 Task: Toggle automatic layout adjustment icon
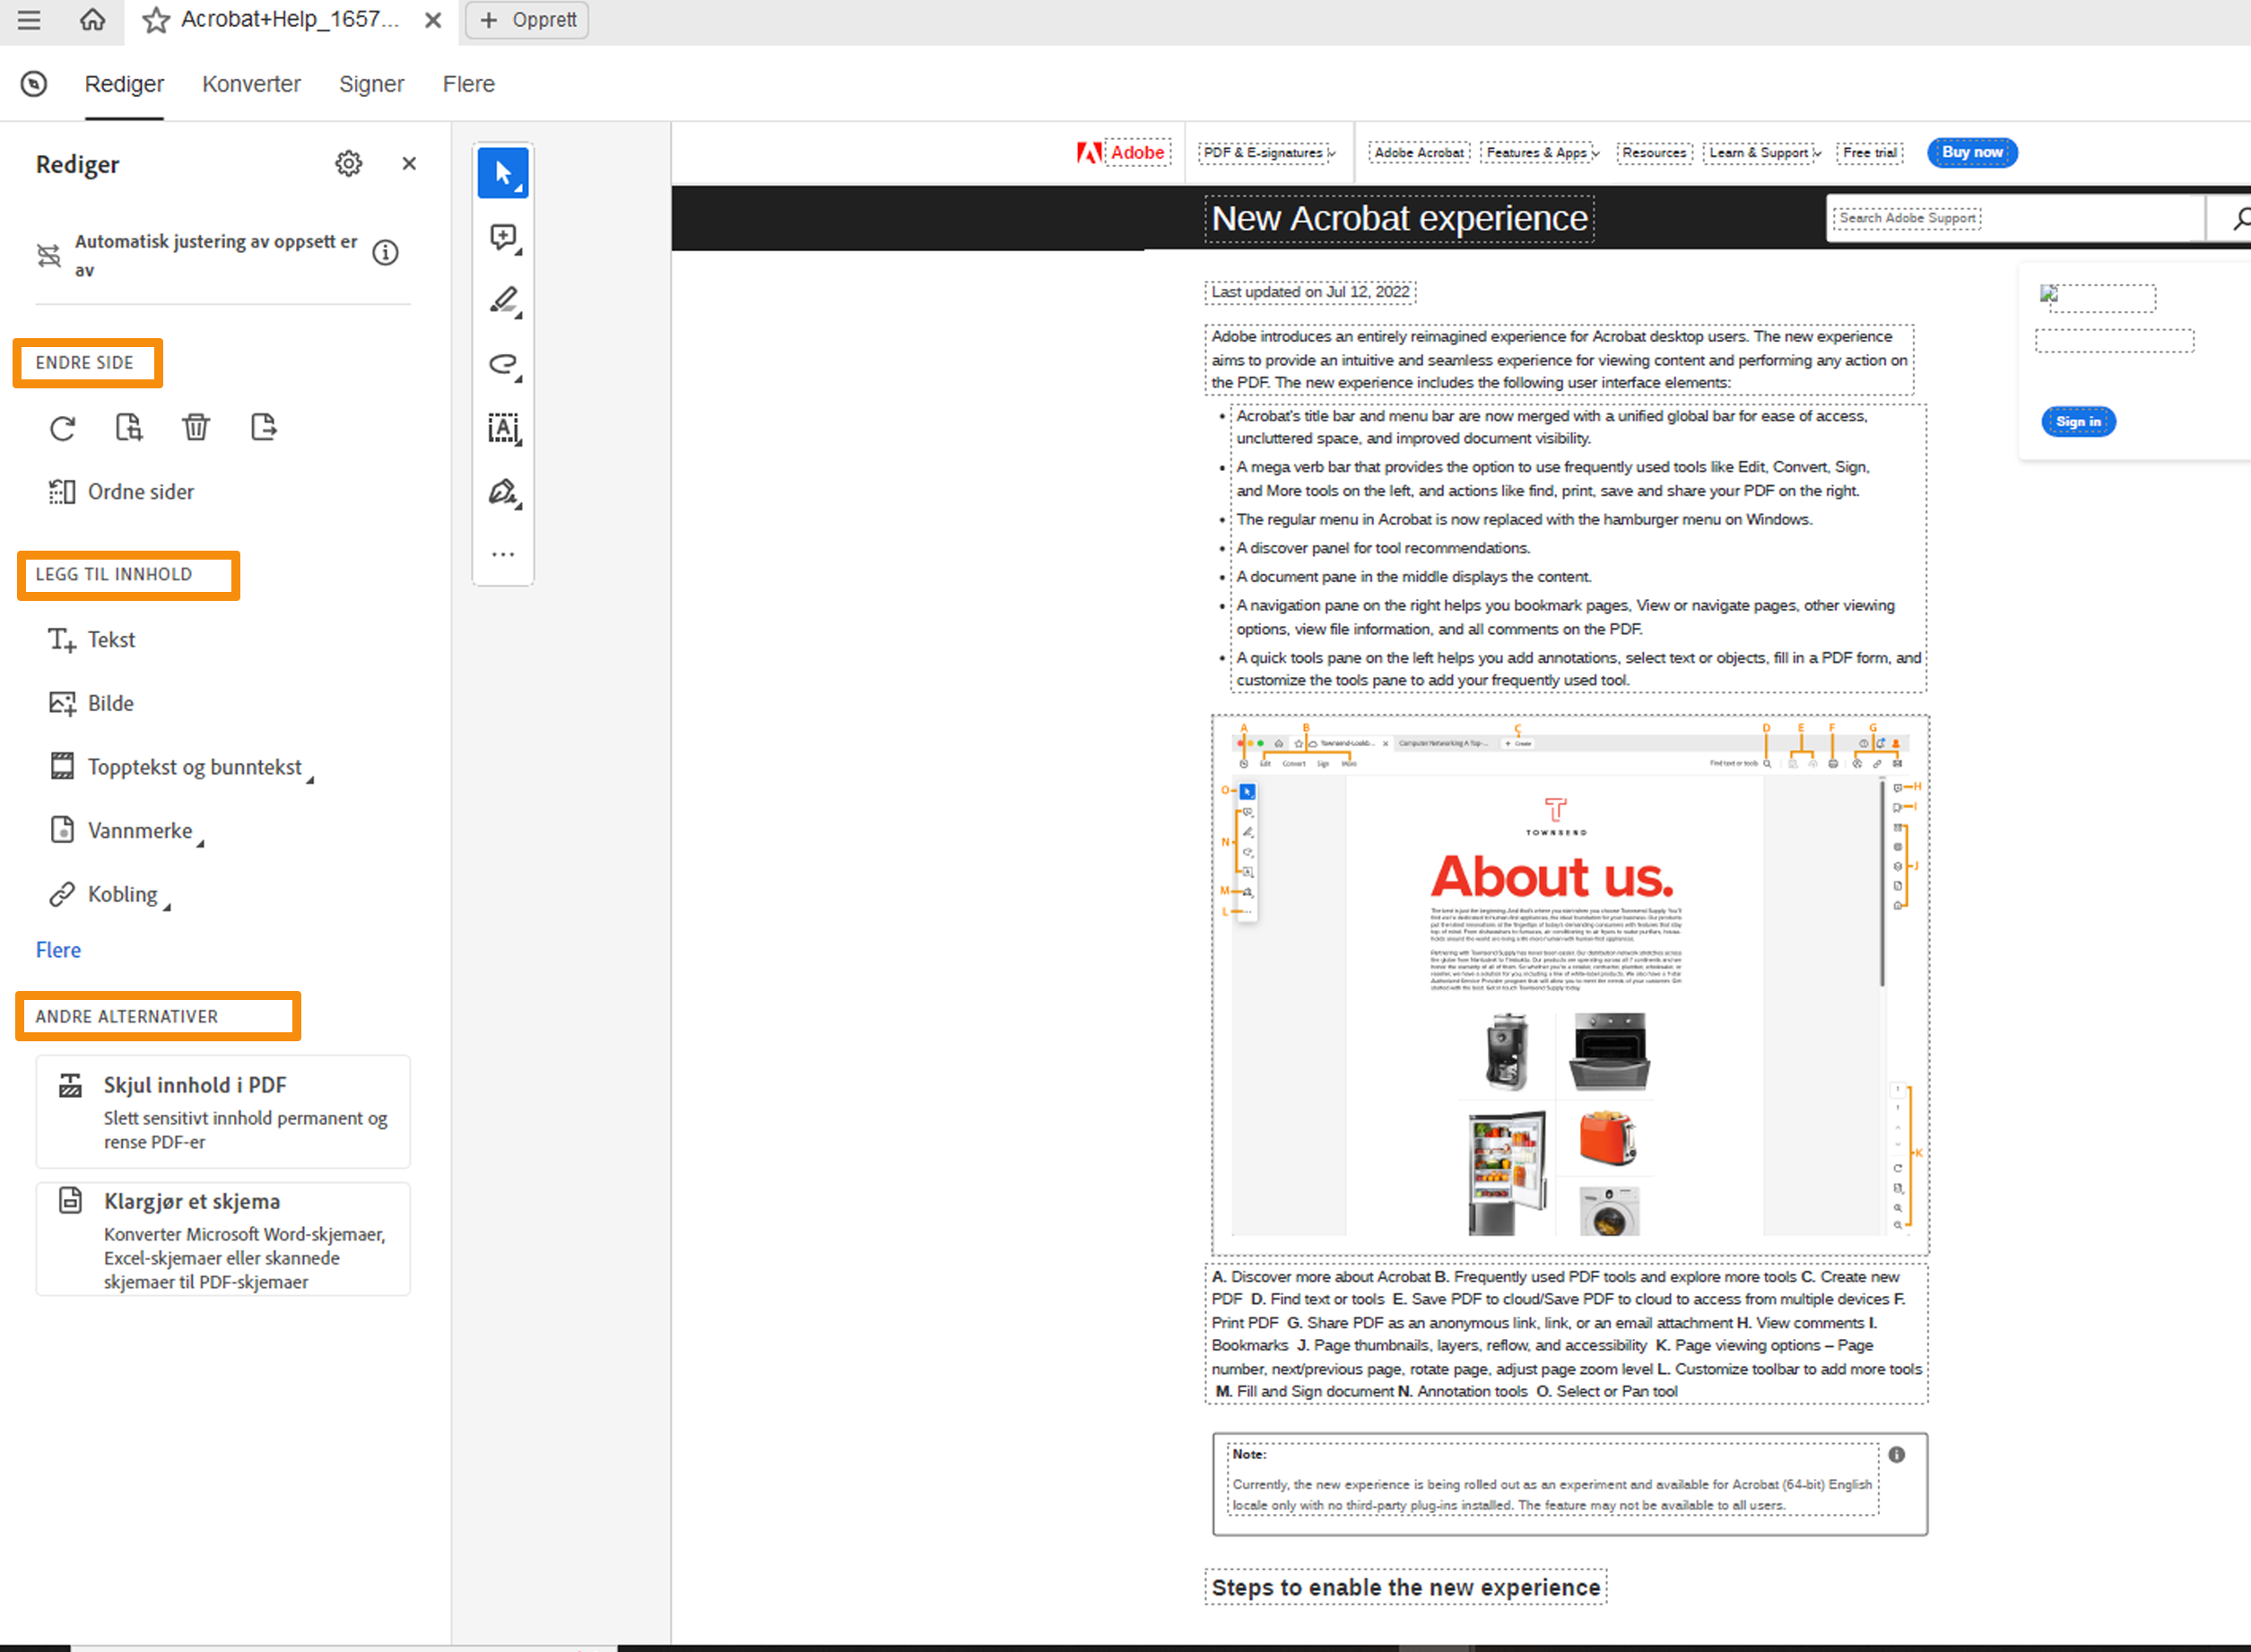pyautogui.click(x=49, y=256)
